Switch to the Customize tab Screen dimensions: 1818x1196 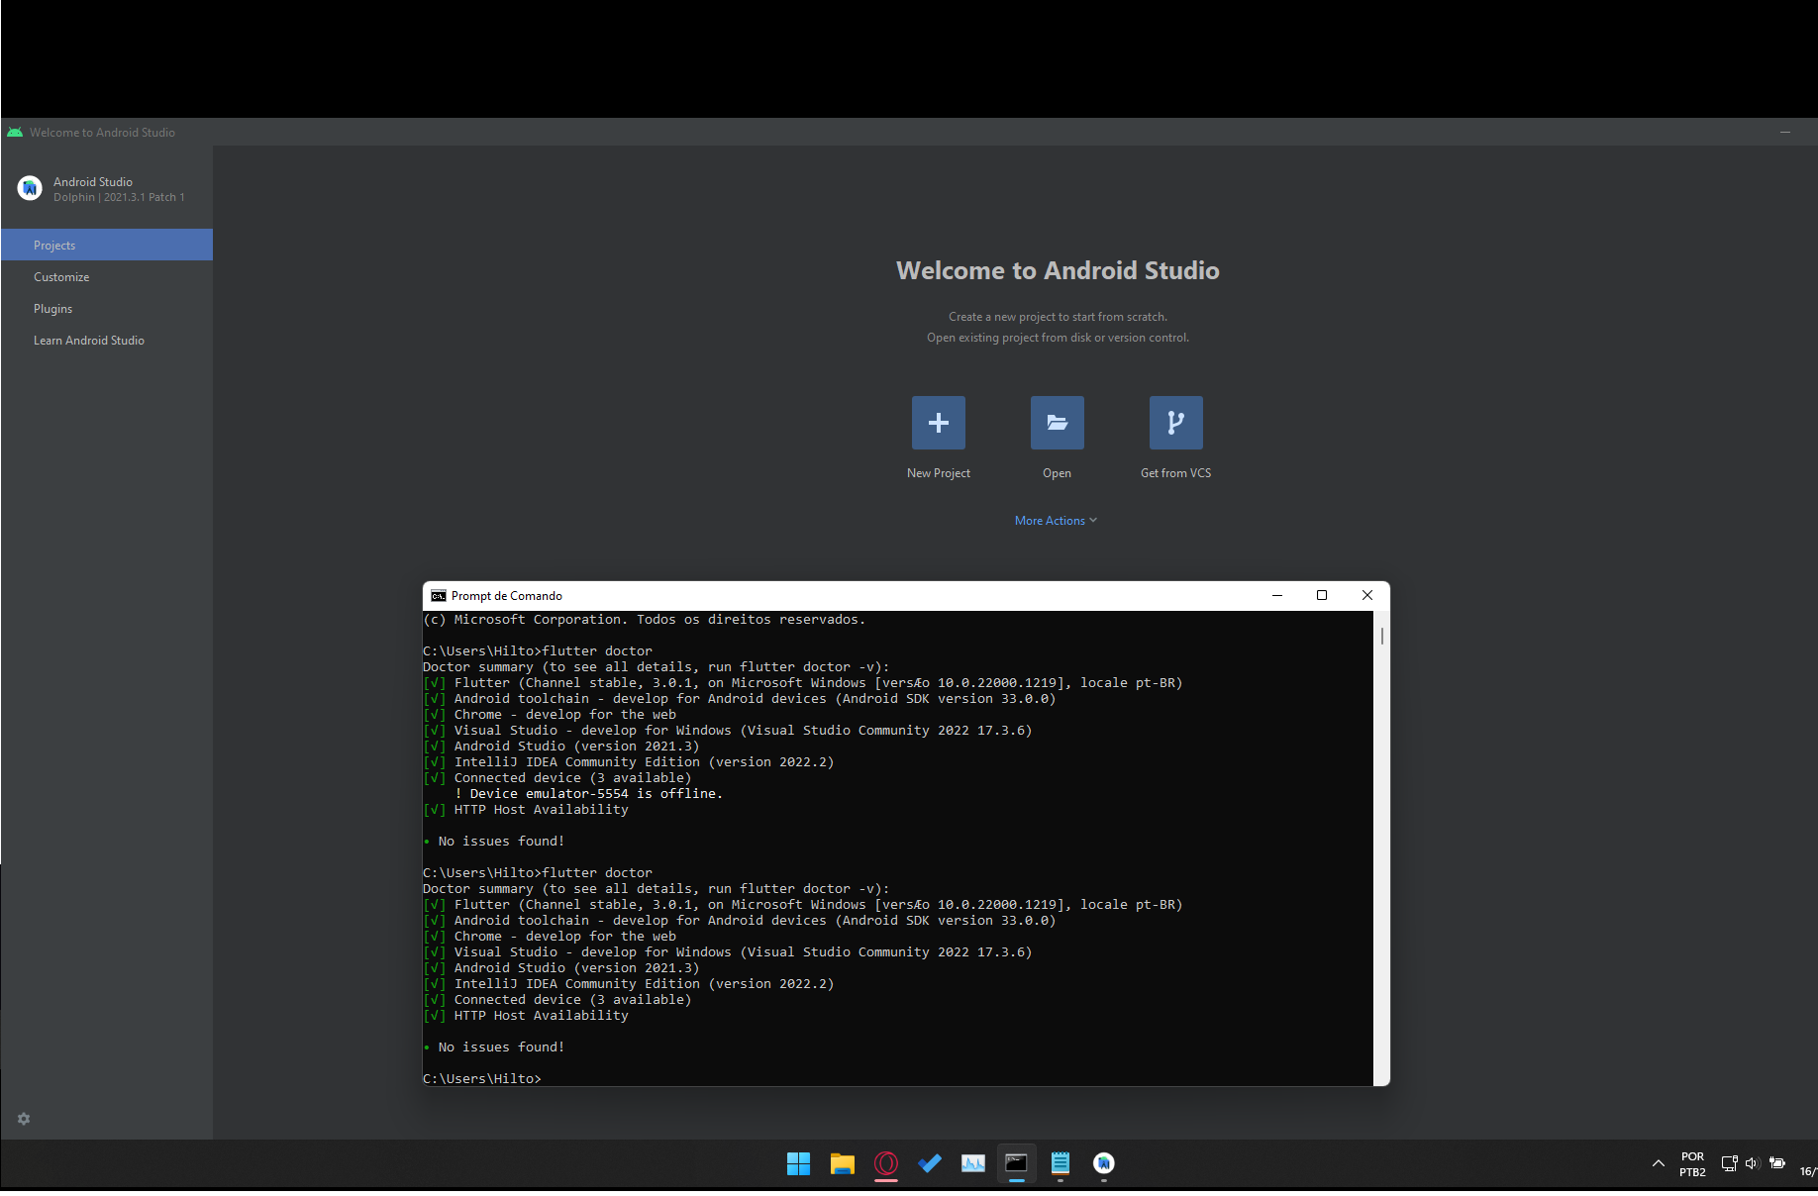(107, 277)
